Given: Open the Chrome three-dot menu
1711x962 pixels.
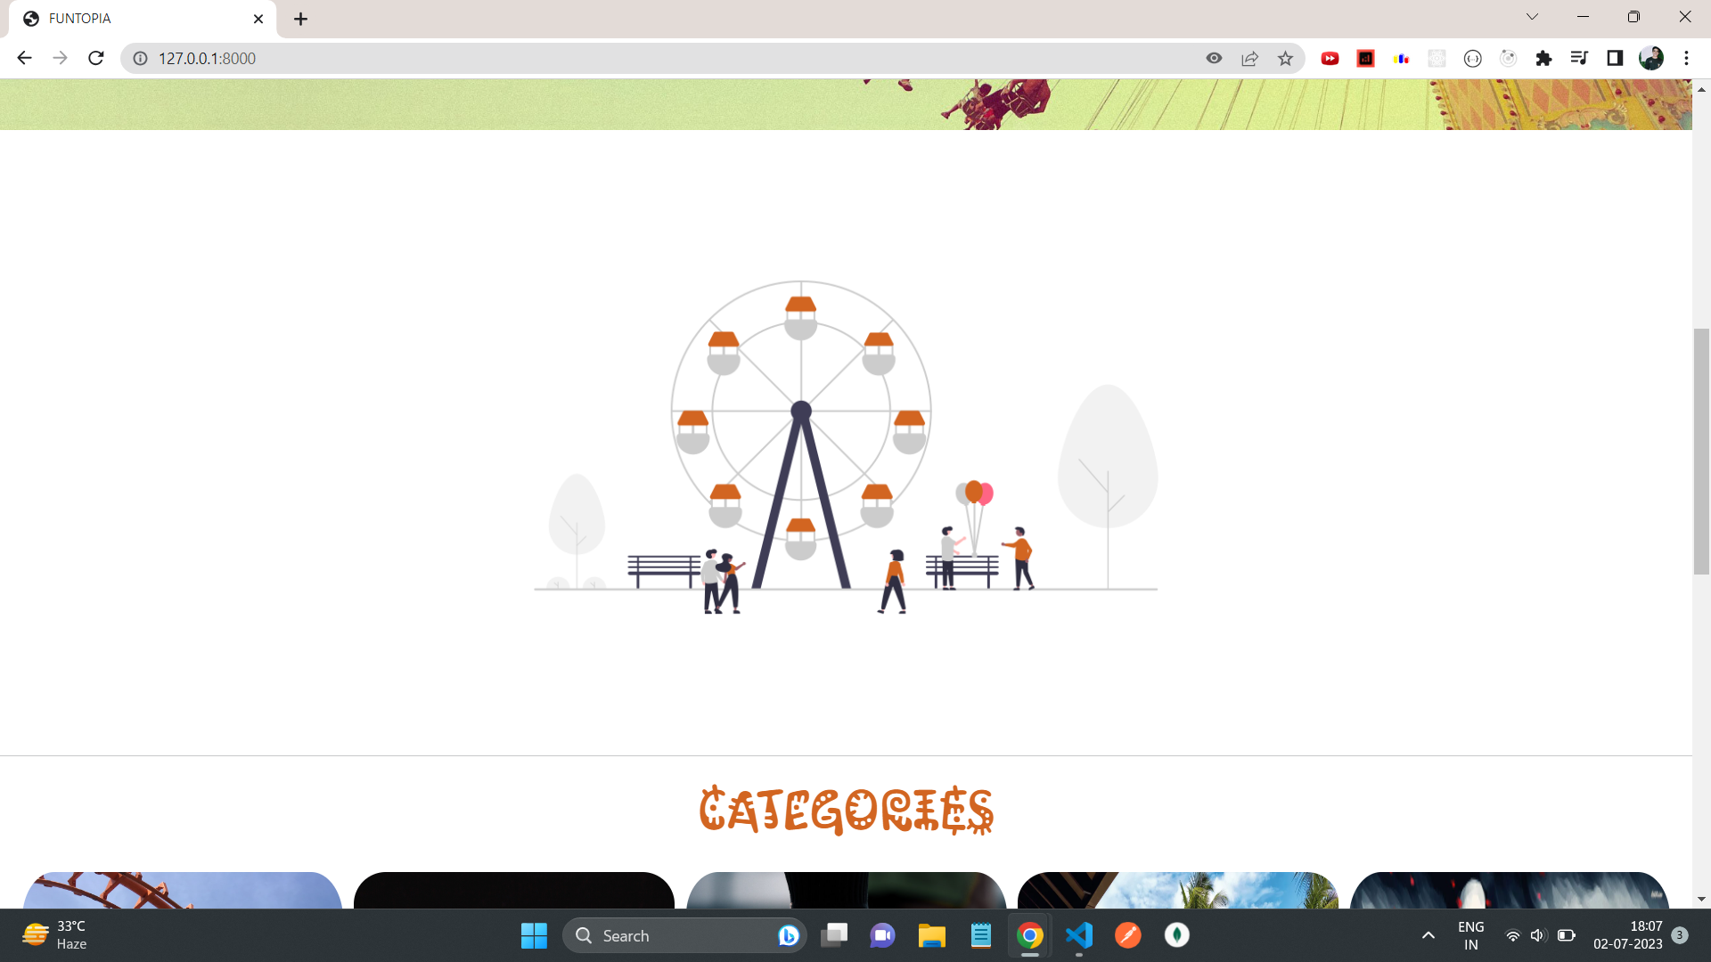Looking at the screenshot, I should [1686, 58].
